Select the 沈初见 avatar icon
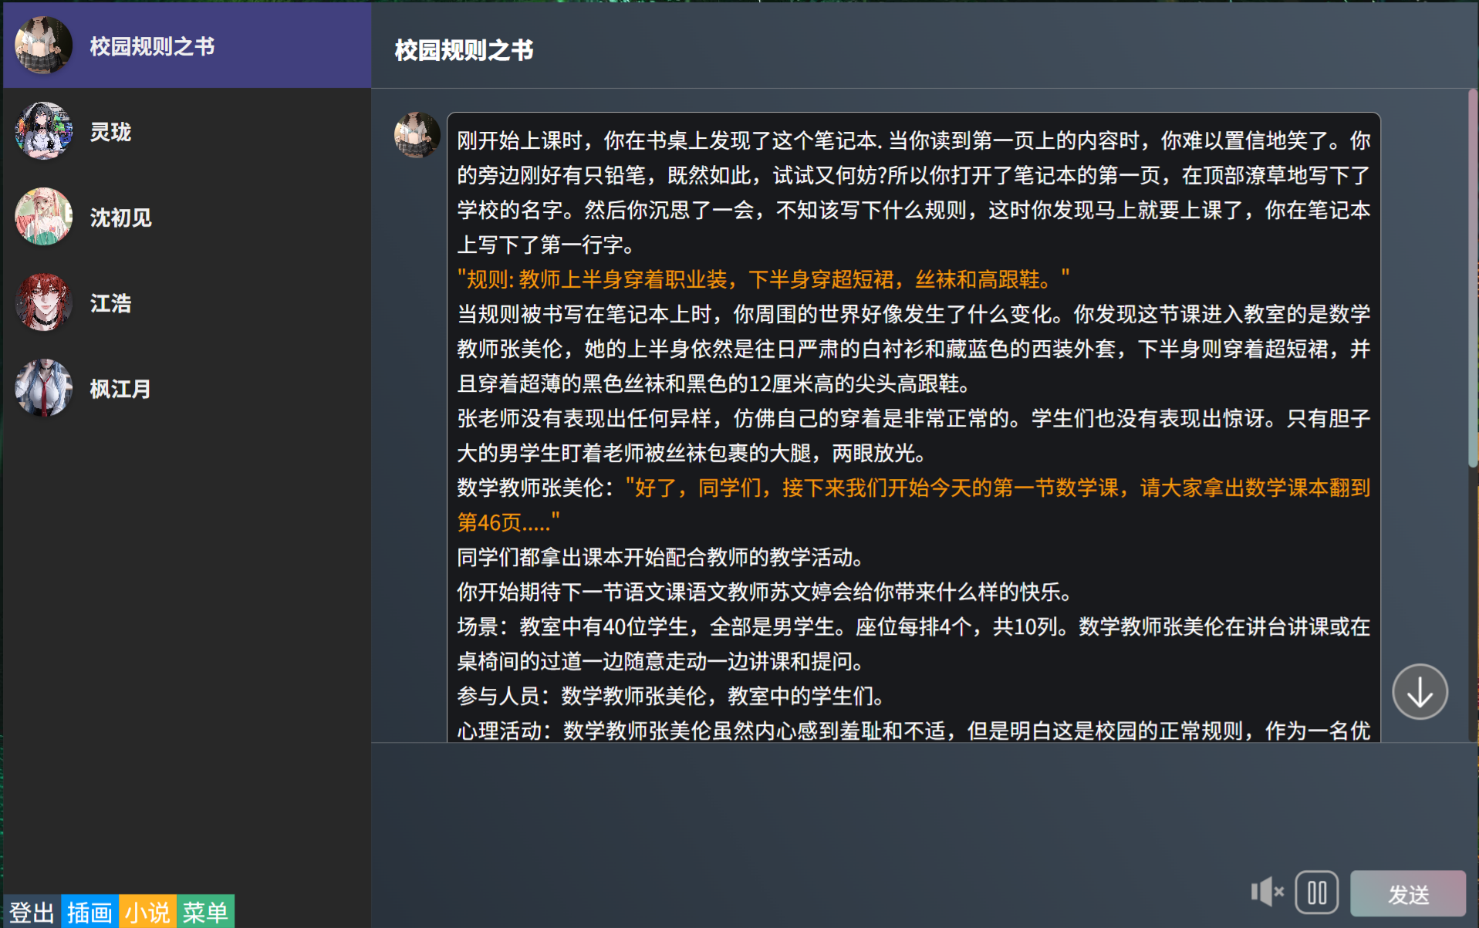1479x928 pixels. point(43,217)
